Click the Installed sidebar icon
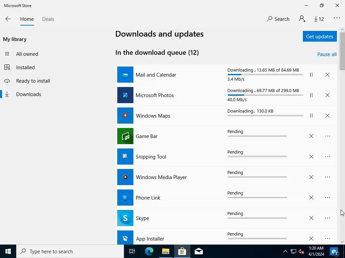Image resolution: width=345 pixels, height=258 pixels. tap(7, 67)
